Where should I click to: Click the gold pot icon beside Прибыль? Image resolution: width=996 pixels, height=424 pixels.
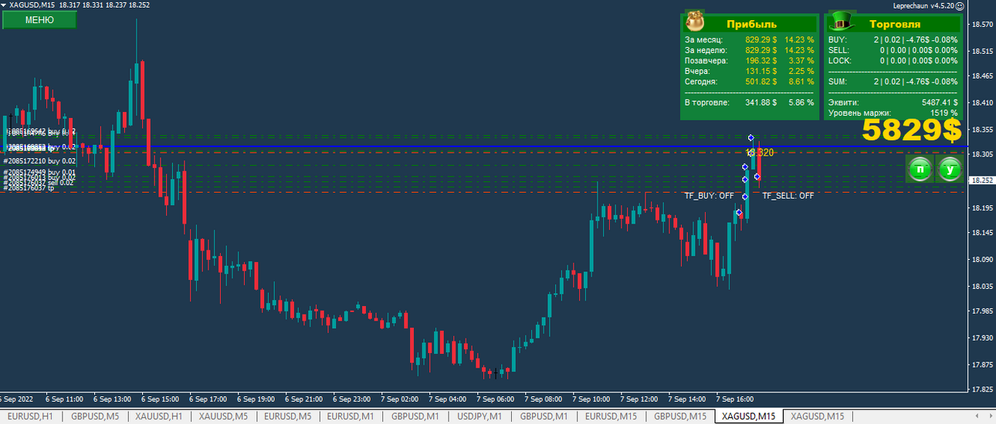(696, 21)
